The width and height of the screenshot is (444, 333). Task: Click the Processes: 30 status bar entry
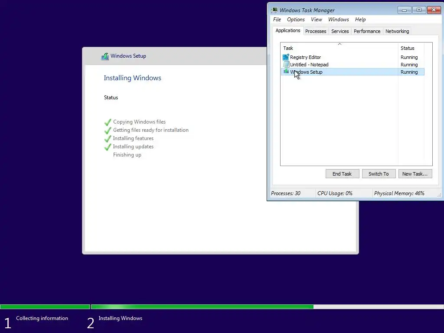pyautogui.click(x=285, y=193)
